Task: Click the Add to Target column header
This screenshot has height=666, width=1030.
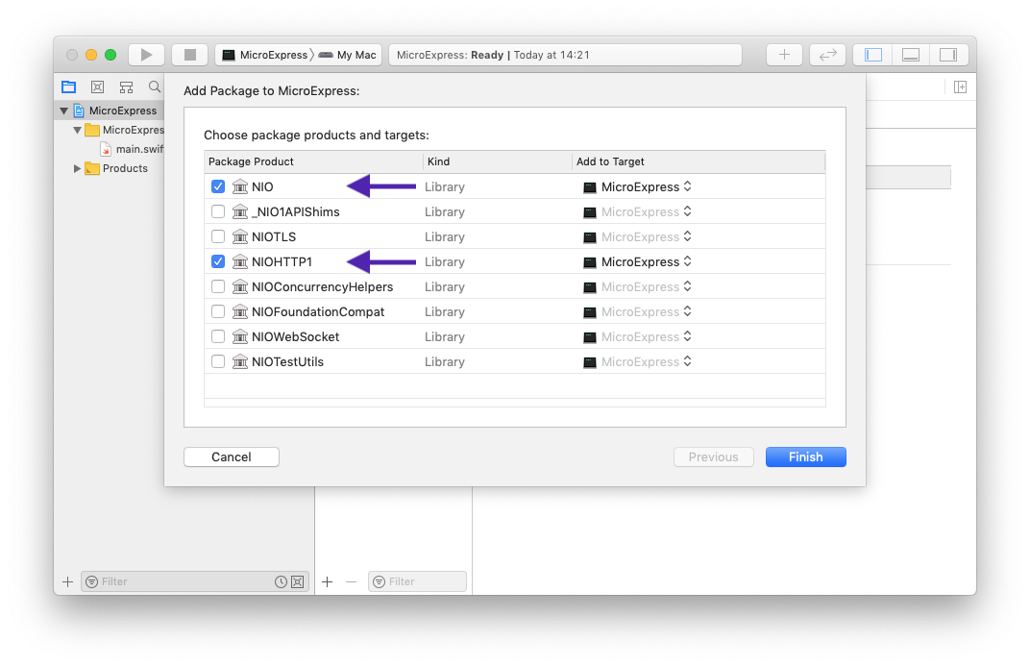Action: click(699, 161)
